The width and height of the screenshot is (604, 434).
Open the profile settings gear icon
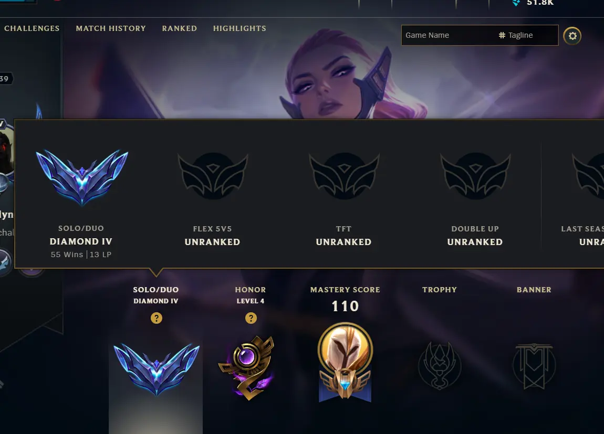tap(572, 36)
